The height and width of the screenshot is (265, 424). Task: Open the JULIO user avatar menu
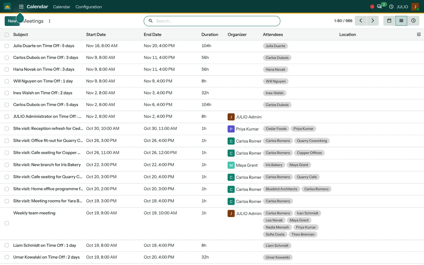pyautogui.click(x=415, y=7)
